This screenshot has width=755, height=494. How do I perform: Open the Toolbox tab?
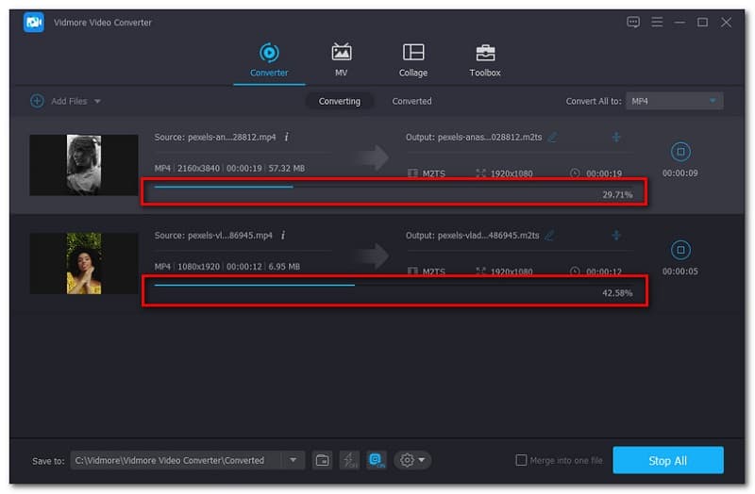[x=485, y=58]
